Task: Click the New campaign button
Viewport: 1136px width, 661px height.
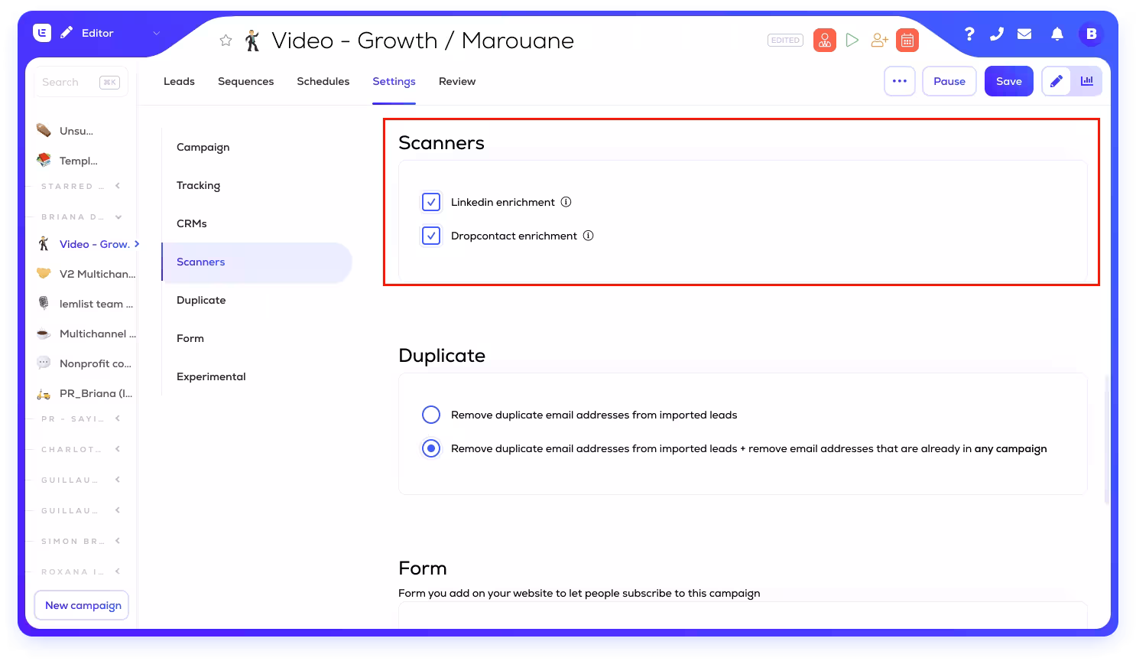Action: 83,605
